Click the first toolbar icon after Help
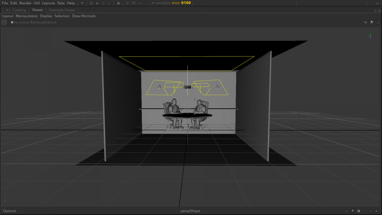This screenshot has height=215, width=382. click(82, 3)
